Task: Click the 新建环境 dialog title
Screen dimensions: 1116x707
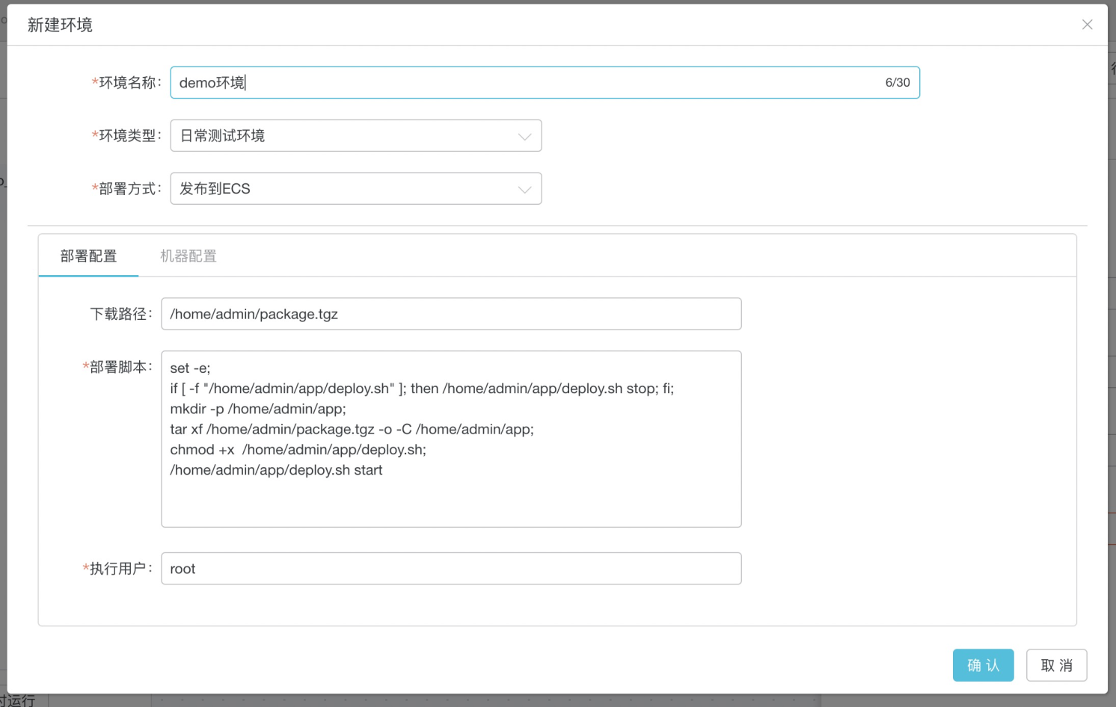Action: pos(60,25)
